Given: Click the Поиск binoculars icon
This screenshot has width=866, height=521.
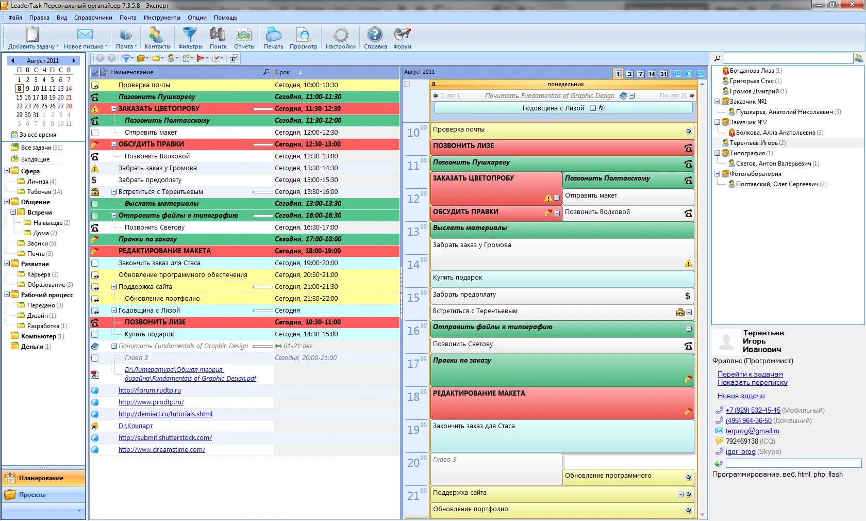Looking at the screenshot, I should click(x=218, y=35).
